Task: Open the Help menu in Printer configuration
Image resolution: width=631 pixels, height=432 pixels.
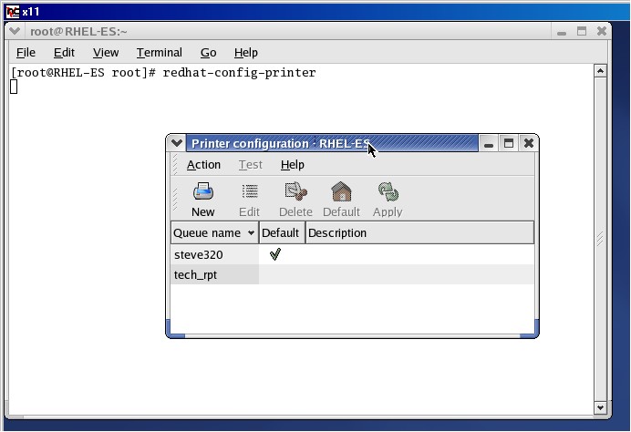Action: click(x=293, y=165)
